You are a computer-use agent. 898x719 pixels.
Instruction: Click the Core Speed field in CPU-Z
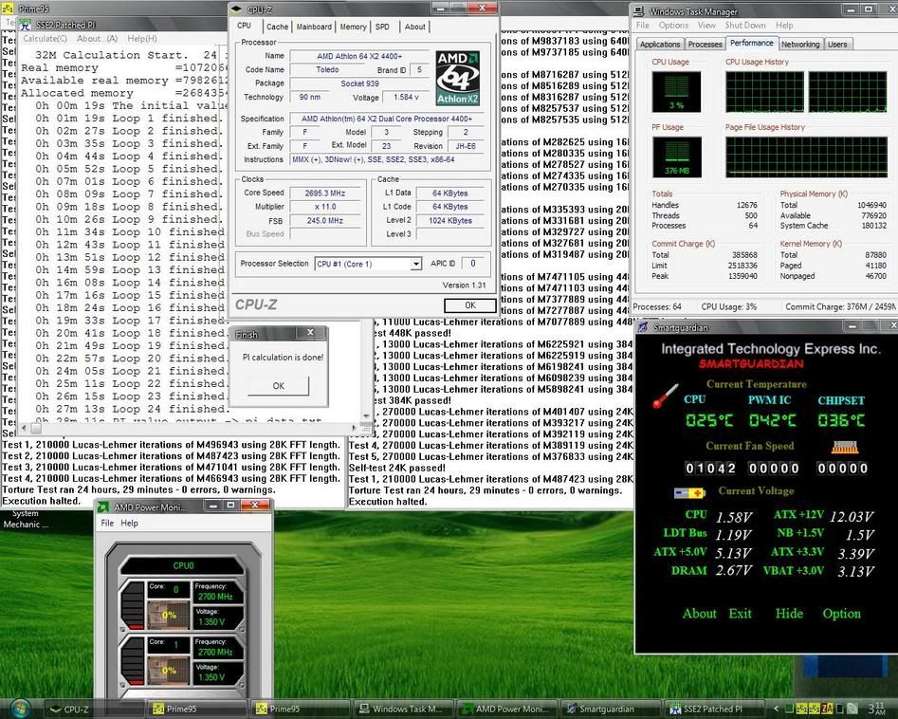(x=325, y=194)
